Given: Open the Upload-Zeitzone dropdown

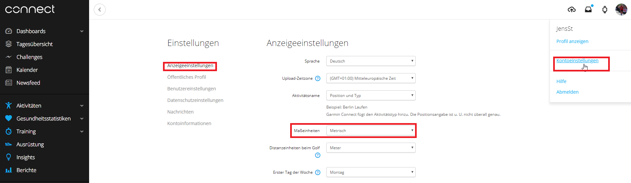Looking at the screenshot, I should point(371,78).
